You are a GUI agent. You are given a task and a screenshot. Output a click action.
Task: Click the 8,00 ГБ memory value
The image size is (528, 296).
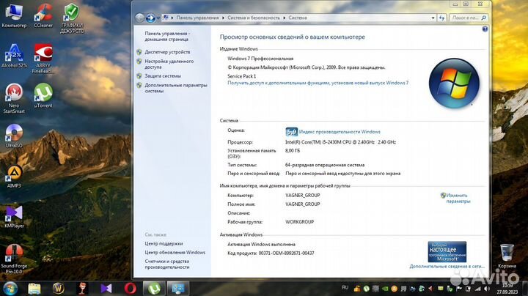pos(293,151)
